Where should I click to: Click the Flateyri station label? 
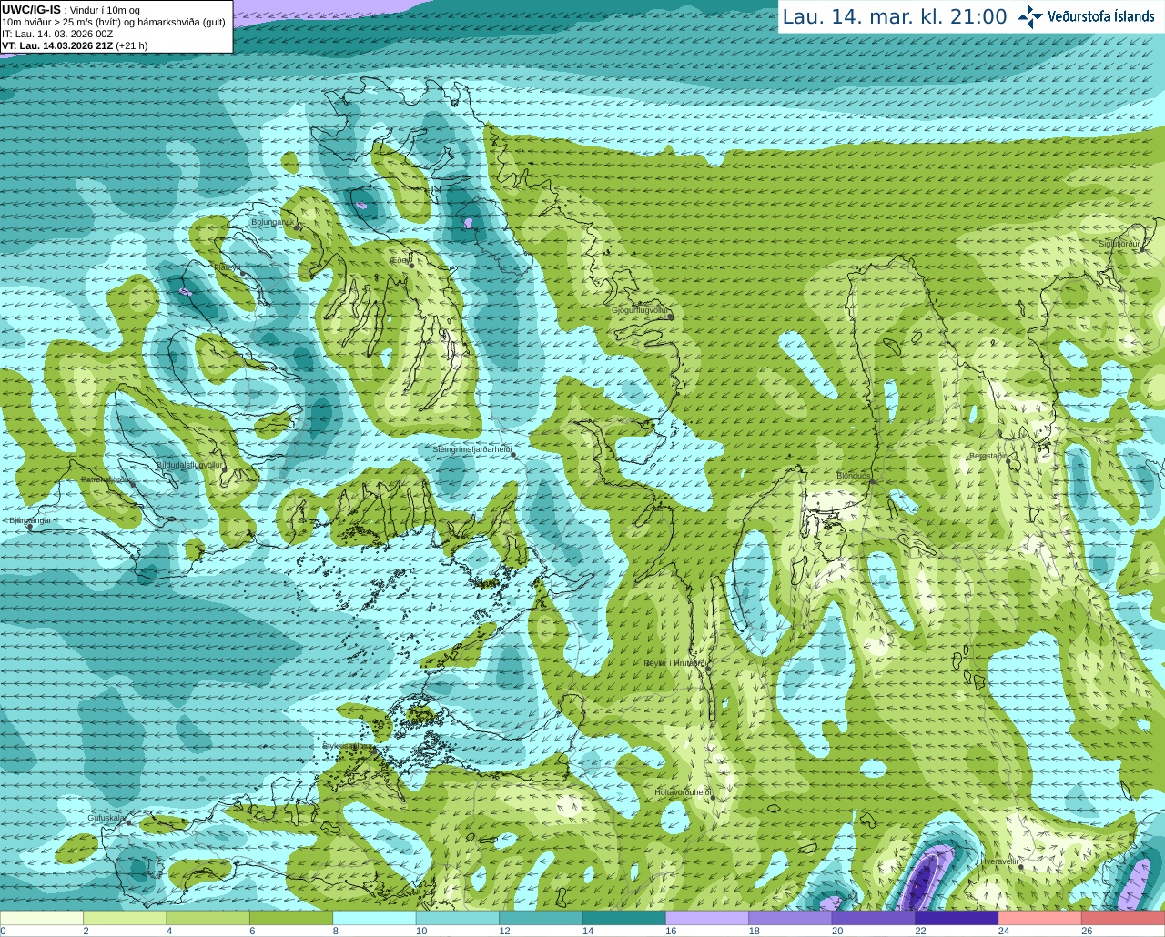[227, 267]
